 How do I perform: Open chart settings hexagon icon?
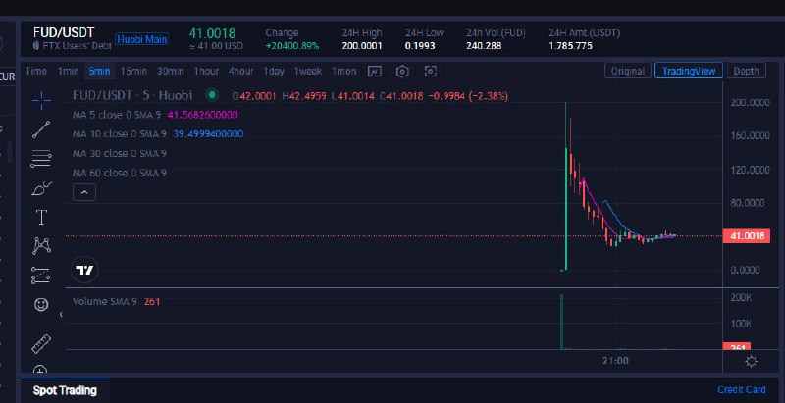[402, 71]
